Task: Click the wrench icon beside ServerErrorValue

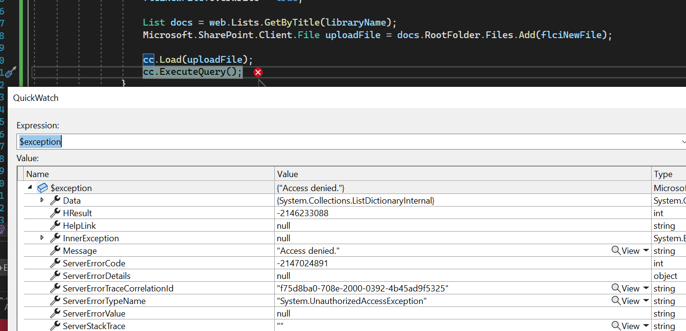Action: pos(55,313)
